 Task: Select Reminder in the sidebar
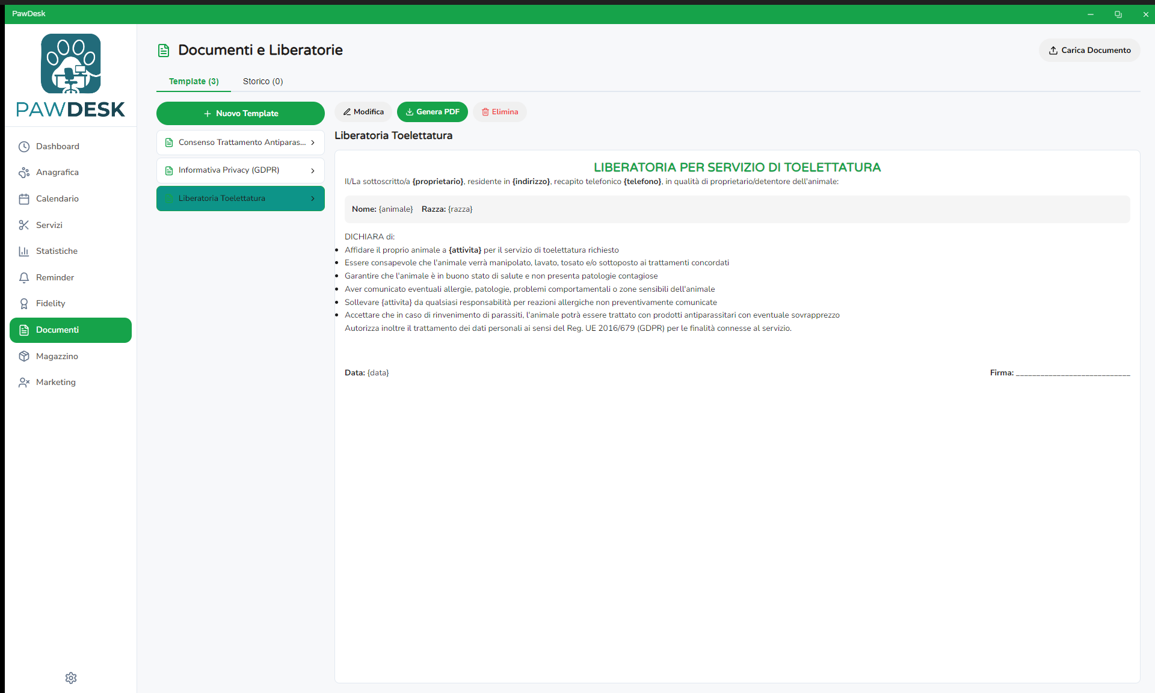(70, 277)
